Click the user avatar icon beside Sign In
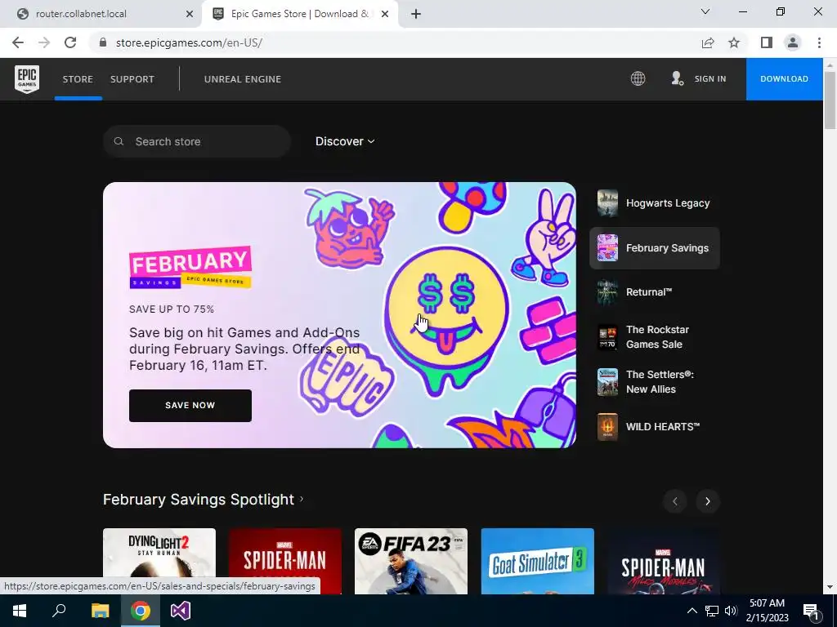This screenshot has height=627, width=837. pyautogui.click(x=677, y=79)
